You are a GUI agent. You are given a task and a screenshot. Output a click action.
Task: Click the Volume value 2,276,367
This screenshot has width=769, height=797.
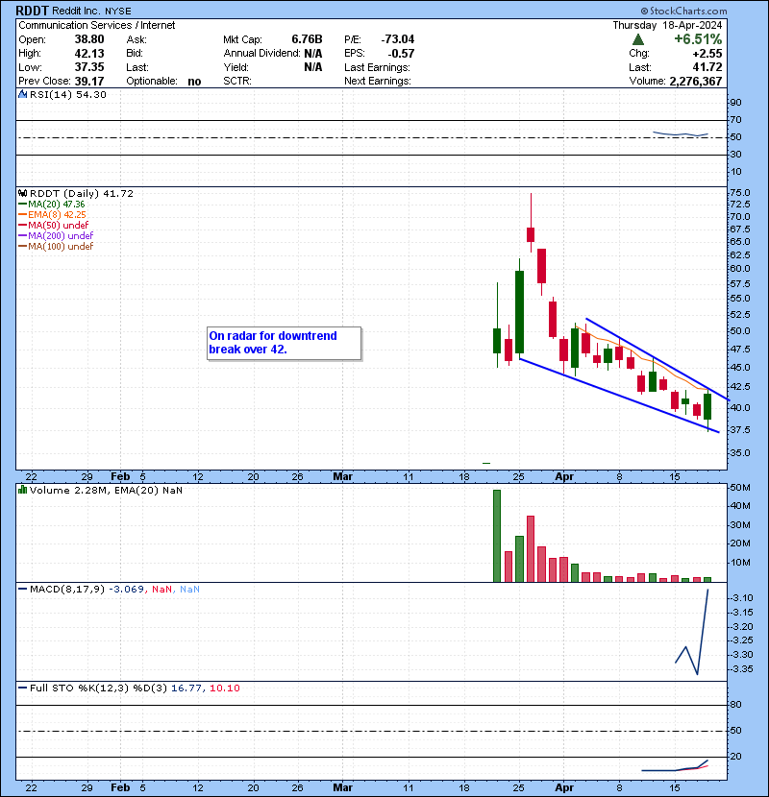click(x=696, y=82)
